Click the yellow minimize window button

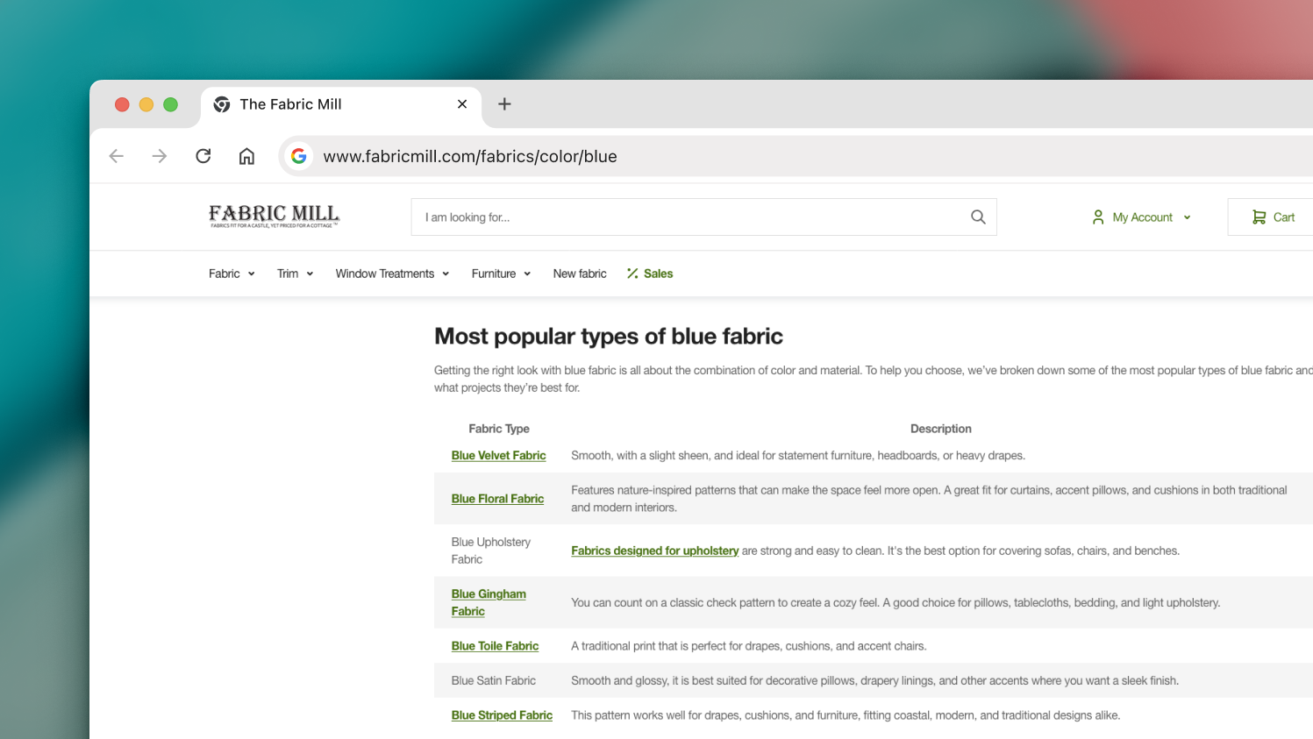(x=146, y=104)
